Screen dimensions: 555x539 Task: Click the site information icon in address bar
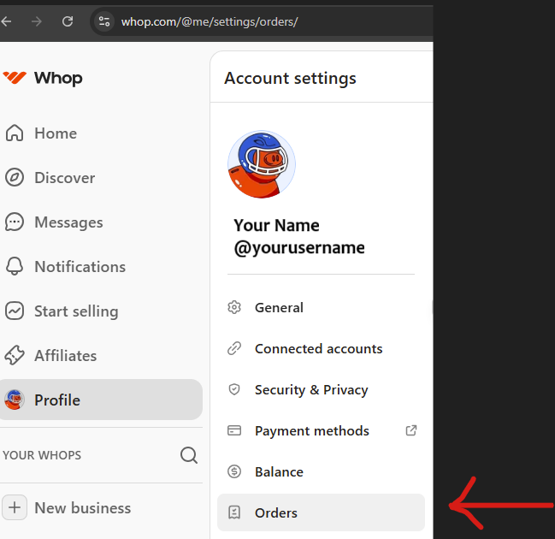tap(104, 21)
